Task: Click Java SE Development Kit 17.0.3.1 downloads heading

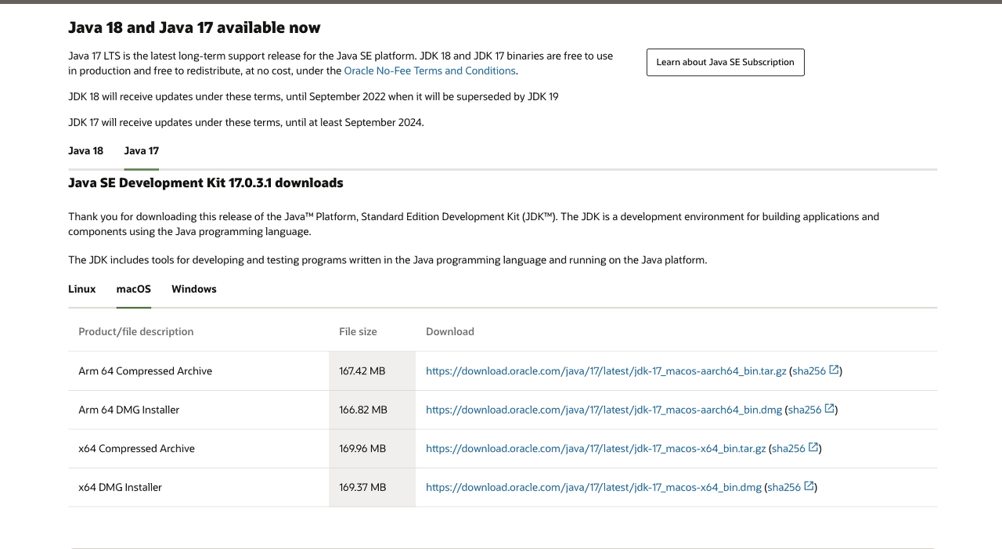Action: [x=205, y=182]
